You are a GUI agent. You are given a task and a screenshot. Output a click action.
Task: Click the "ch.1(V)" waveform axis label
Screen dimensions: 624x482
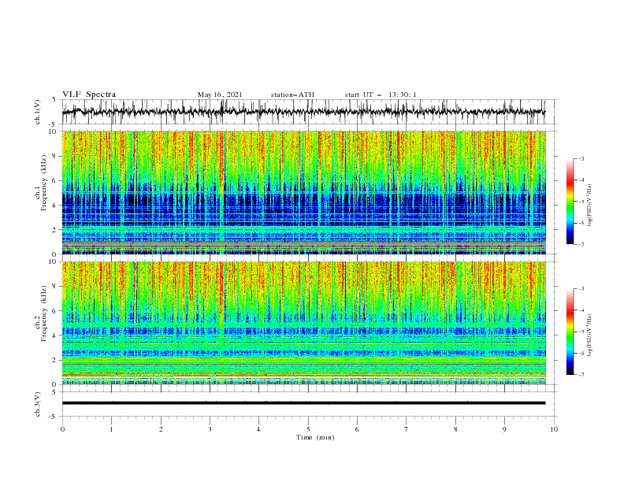point(38,112)
